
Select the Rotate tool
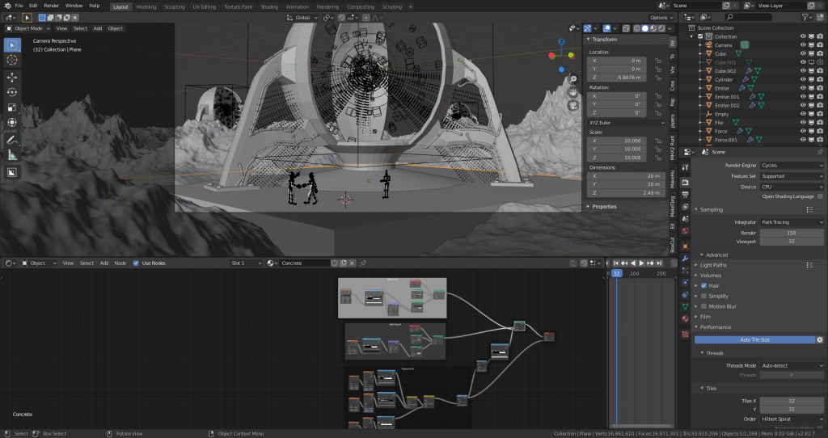pyautogui.click(x=12, y=92)
